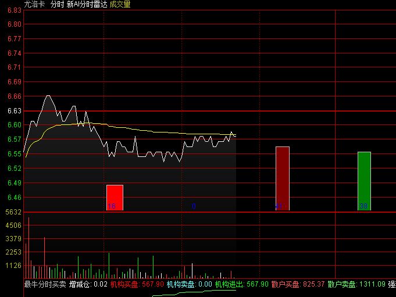Screen dimensions: 396x297
Task: Click the 机构买盘: 567.90 readout
Action: tap(137, 284)
